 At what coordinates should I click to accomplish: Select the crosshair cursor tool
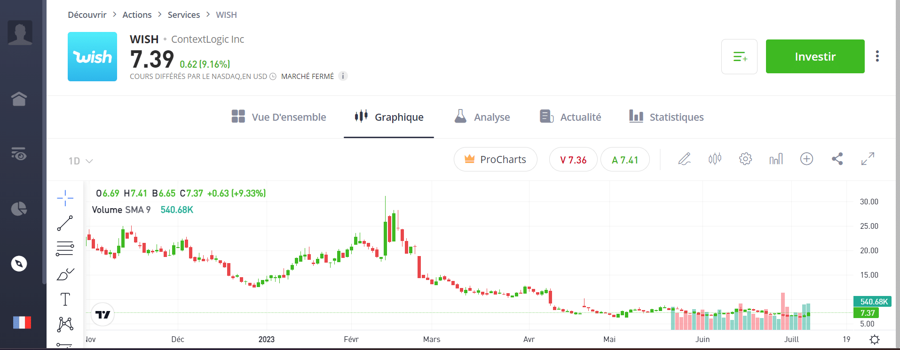[x=65, y=198]
